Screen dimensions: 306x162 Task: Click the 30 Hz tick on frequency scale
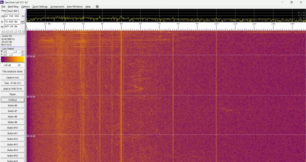coord(83,24)
